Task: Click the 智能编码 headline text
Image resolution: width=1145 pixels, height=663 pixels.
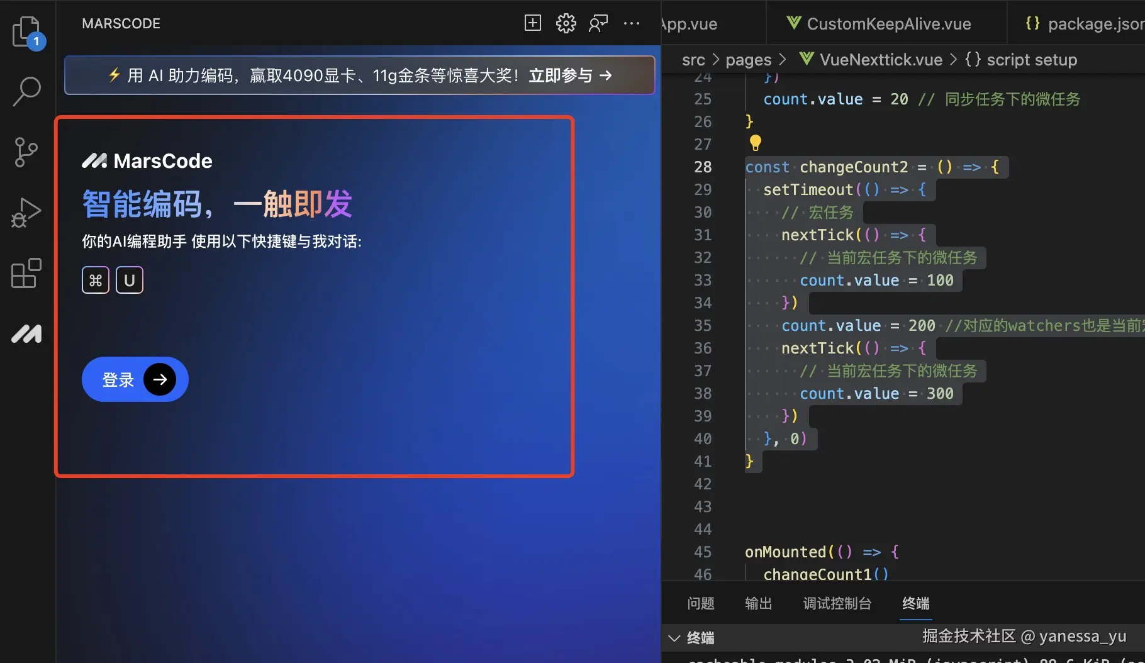Action: point(217,204)
